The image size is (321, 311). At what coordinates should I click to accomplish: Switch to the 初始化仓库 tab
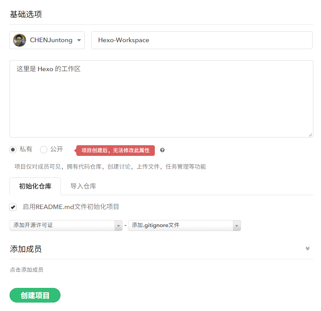click(35, 186)
